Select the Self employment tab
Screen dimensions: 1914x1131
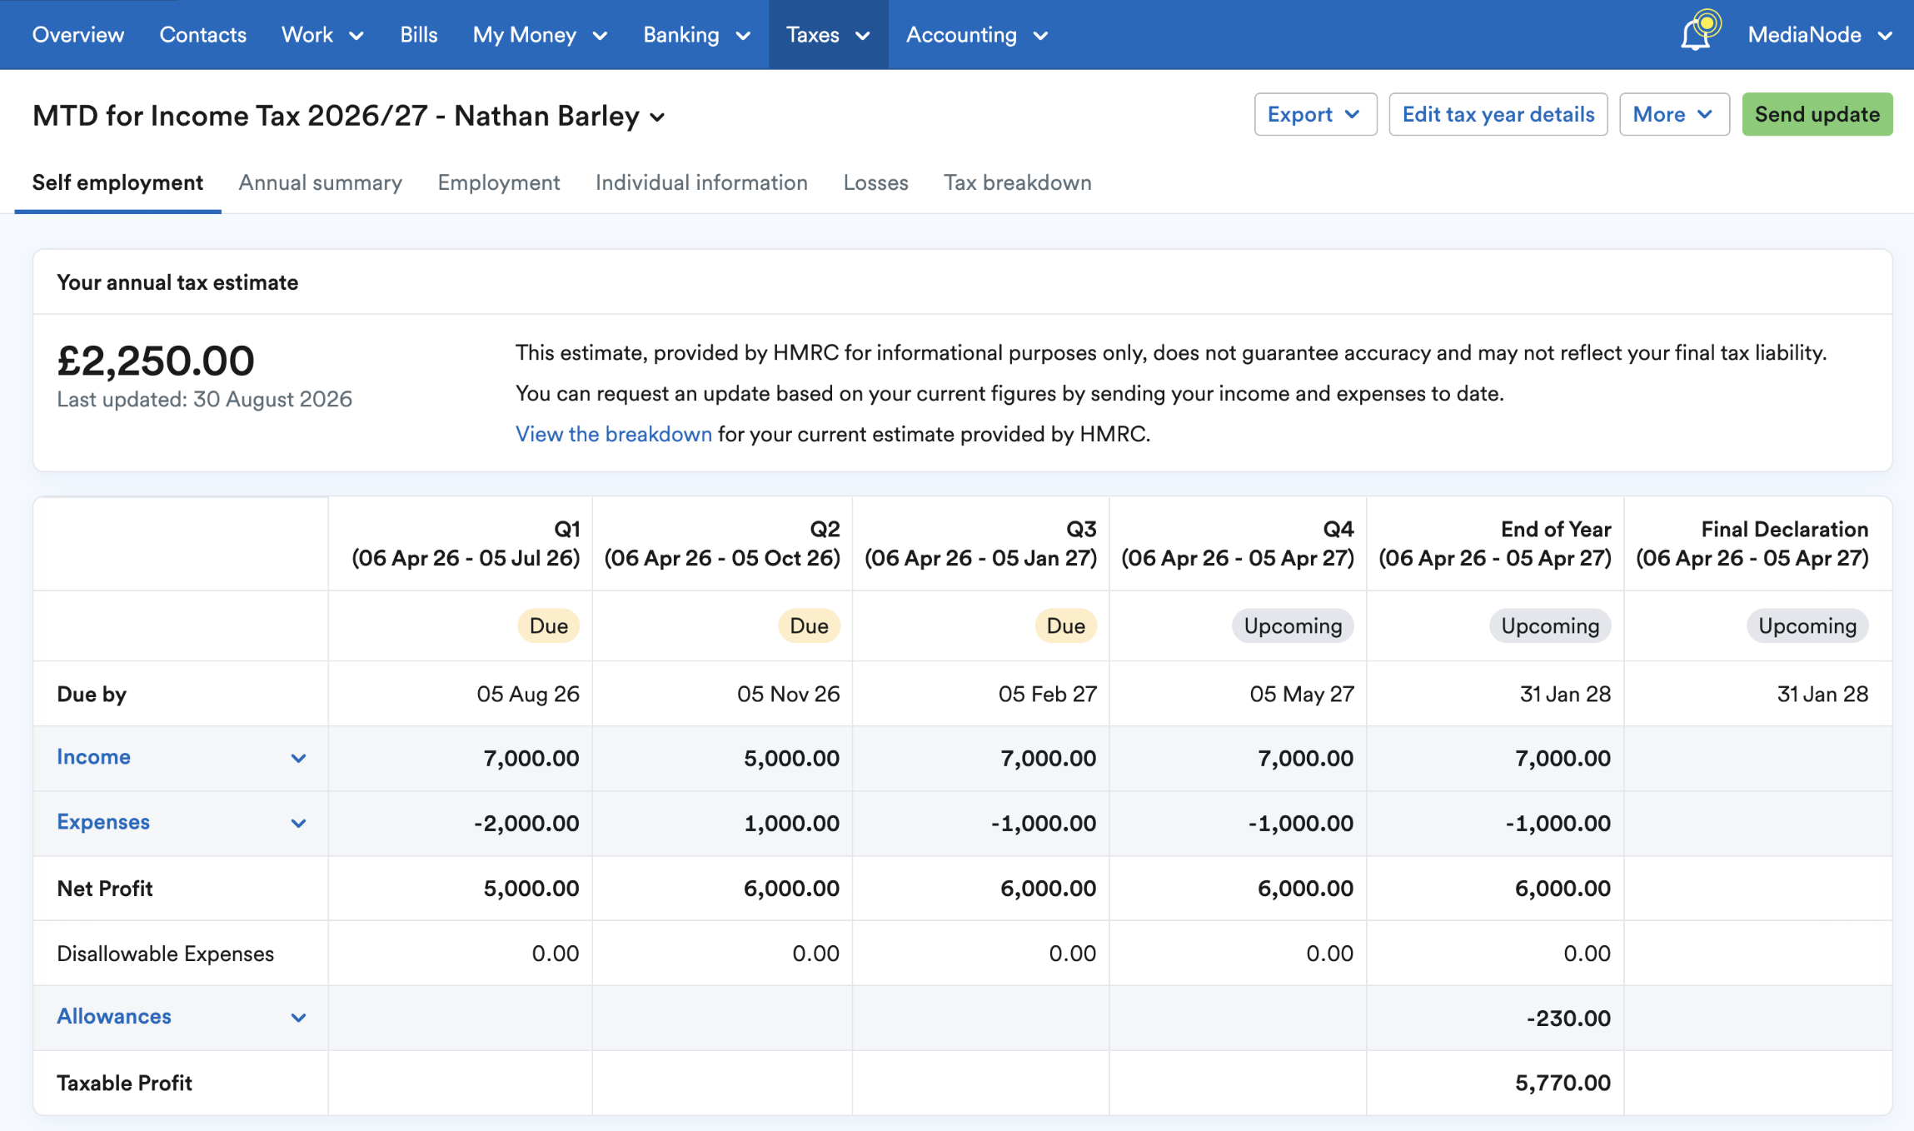(x=117, y=182)
